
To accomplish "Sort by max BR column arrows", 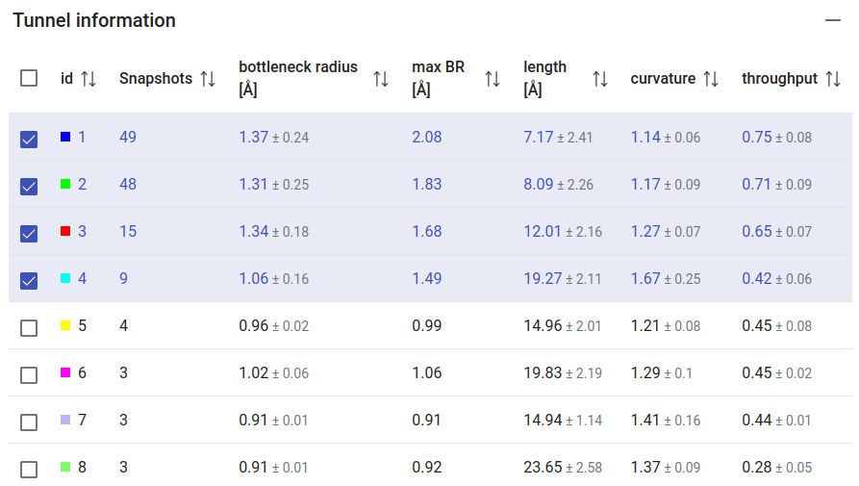I will click(x=493, y=79).
